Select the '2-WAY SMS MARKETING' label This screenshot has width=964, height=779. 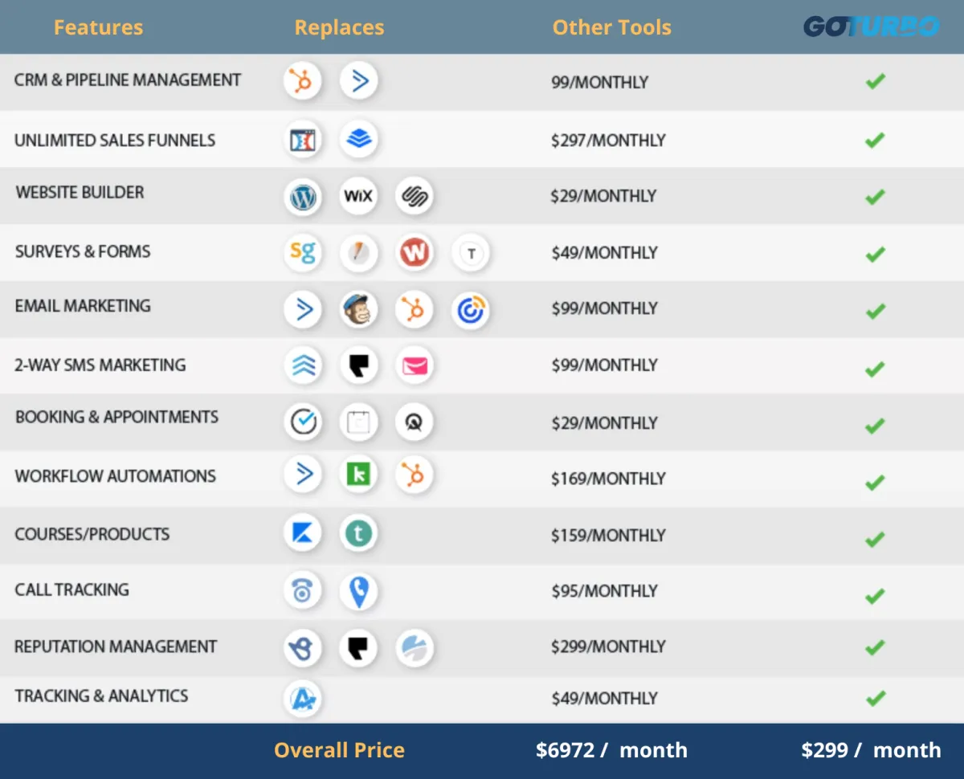coord(100,365)
